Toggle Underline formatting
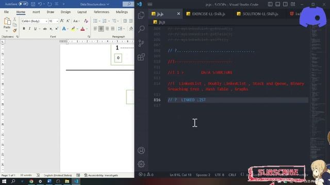The image size is (330, 185). pyautogui.click(x=35, y=29)
